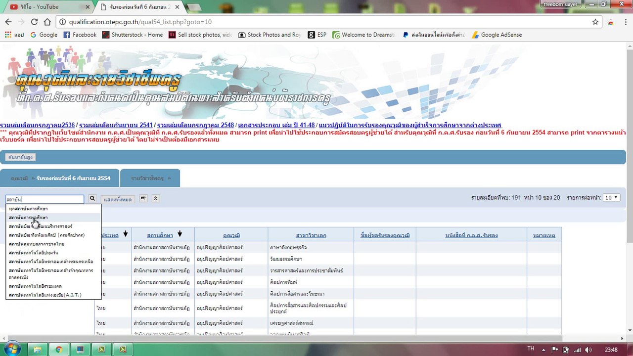The height and width of the screenshot is (356, 633).
Task: Sort by the สถานศึกษา column header
Action: pyautogui.click(x=160, y=235)
